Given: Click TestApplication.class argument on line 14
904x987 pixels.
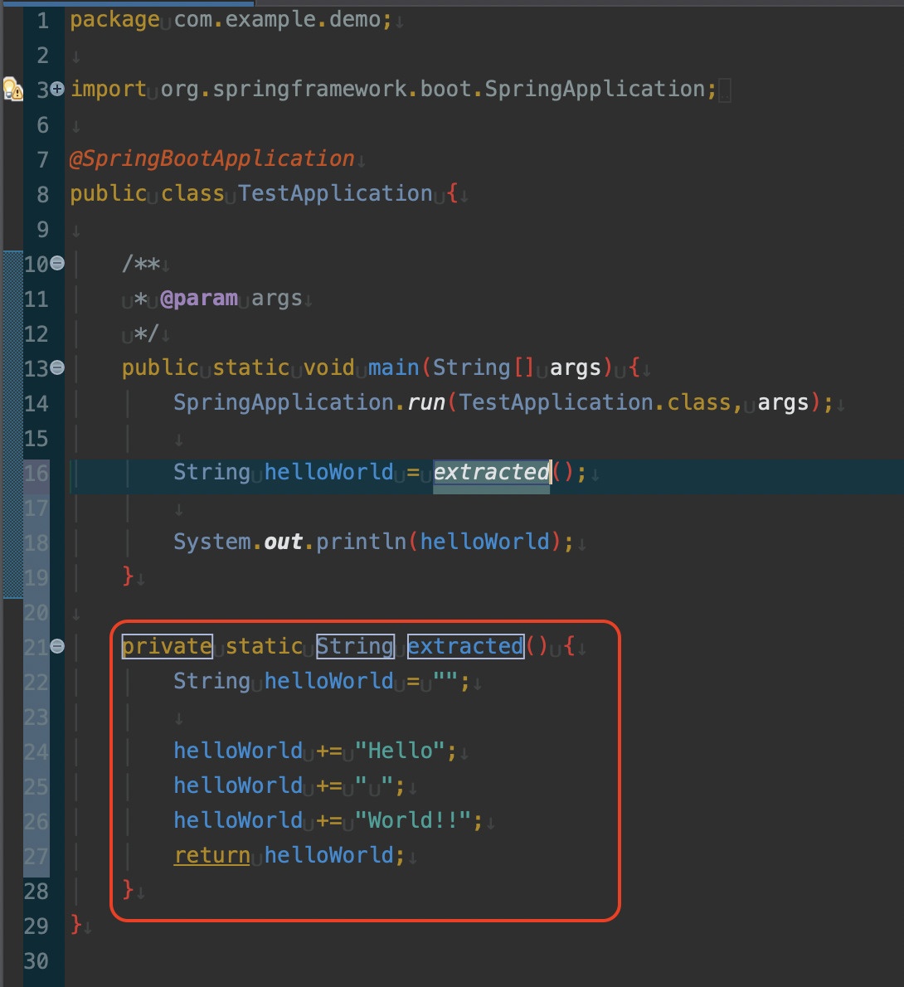Looking at the screenshot, I should (595, 402).
